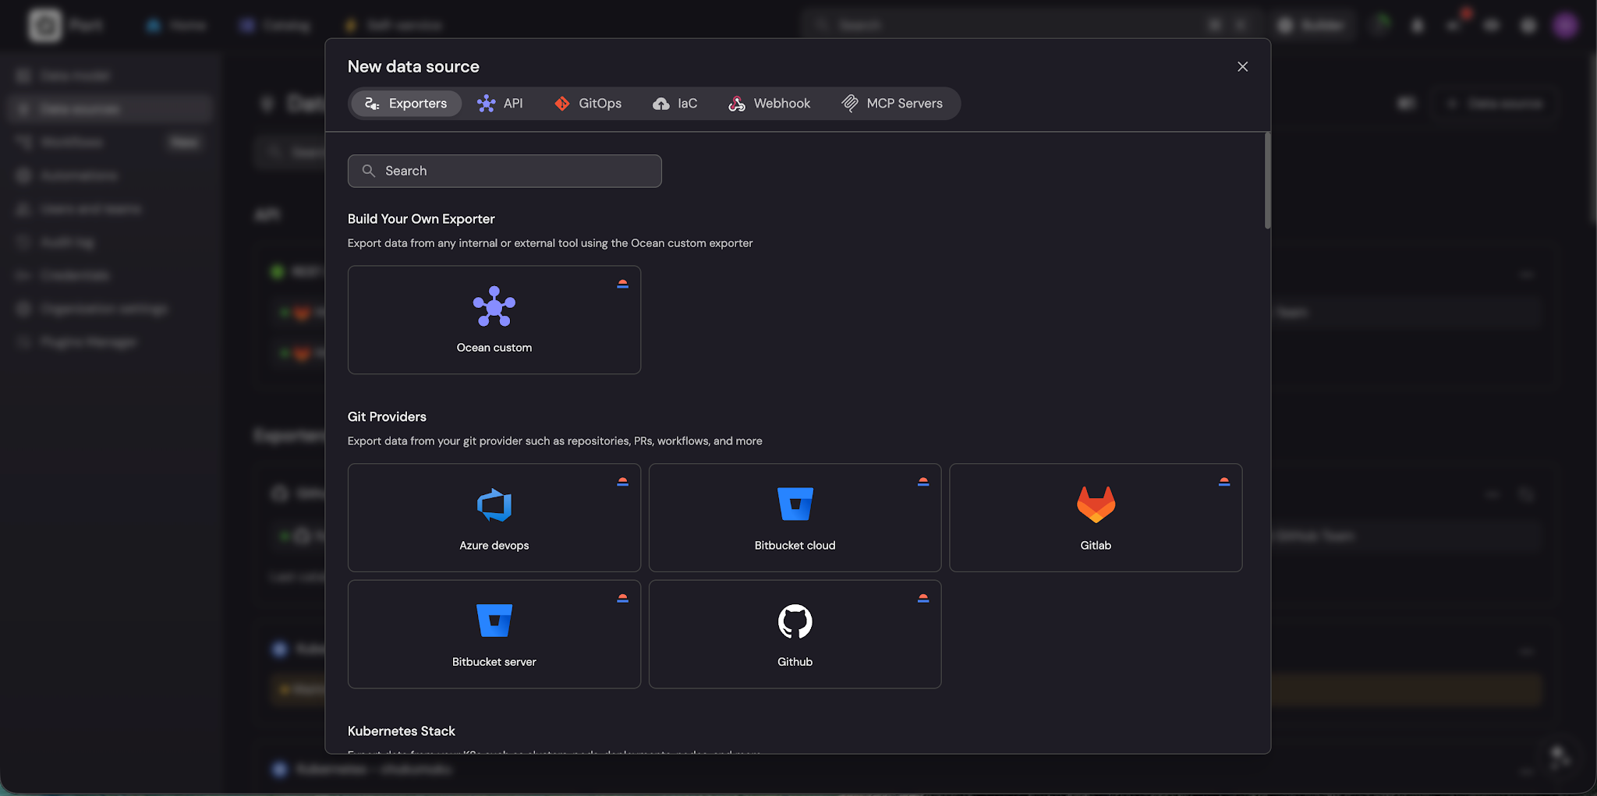Click the 'Git Providers' heading
Image resolution: width=1597 pixels, height=796 pixels.
387,417
